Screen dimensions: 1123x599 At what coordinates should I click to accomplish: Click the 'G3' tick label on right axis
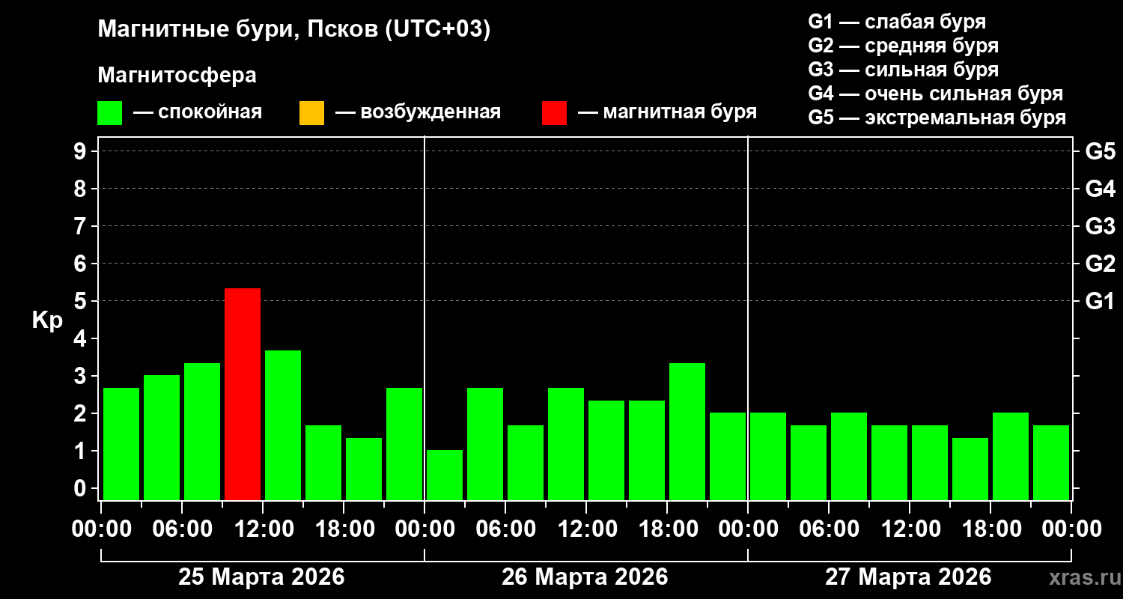[1100, 226]
